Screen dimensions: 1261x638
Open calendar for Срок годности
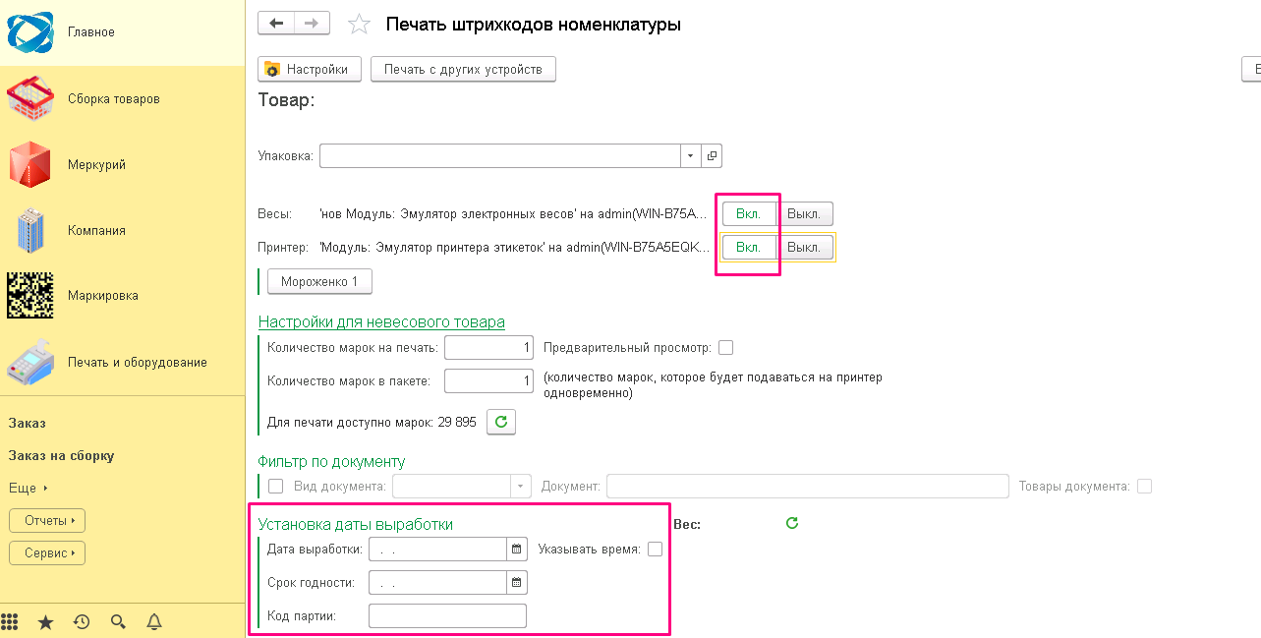pyautogui.click(x=517, y=582)
